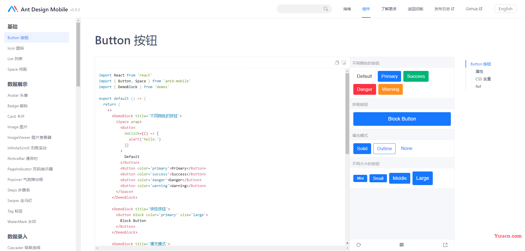
Task: Select the 组件 nav tab
Action: [366, 9]
